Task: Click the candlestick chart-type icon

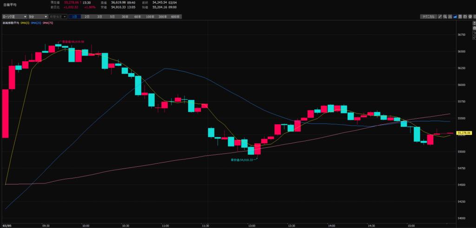Action: pos(450,17)
